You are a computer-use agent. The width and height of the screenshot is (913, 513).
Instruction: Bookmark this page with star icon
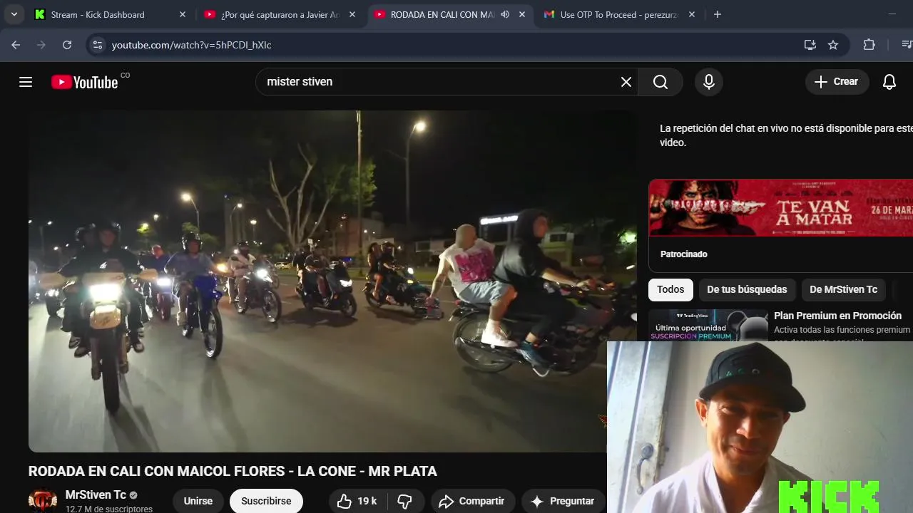[x=833, y=45]
